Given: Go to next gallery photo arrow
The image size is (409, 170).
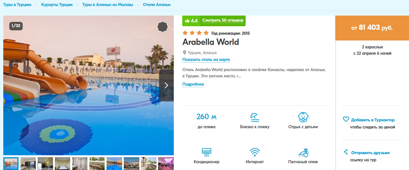Looking at the screenshot, I should tap(166, 86).
